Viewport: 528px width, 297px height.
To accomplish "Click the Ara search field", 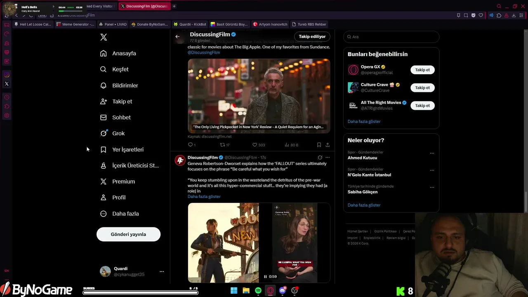I will tap(391, 37).
